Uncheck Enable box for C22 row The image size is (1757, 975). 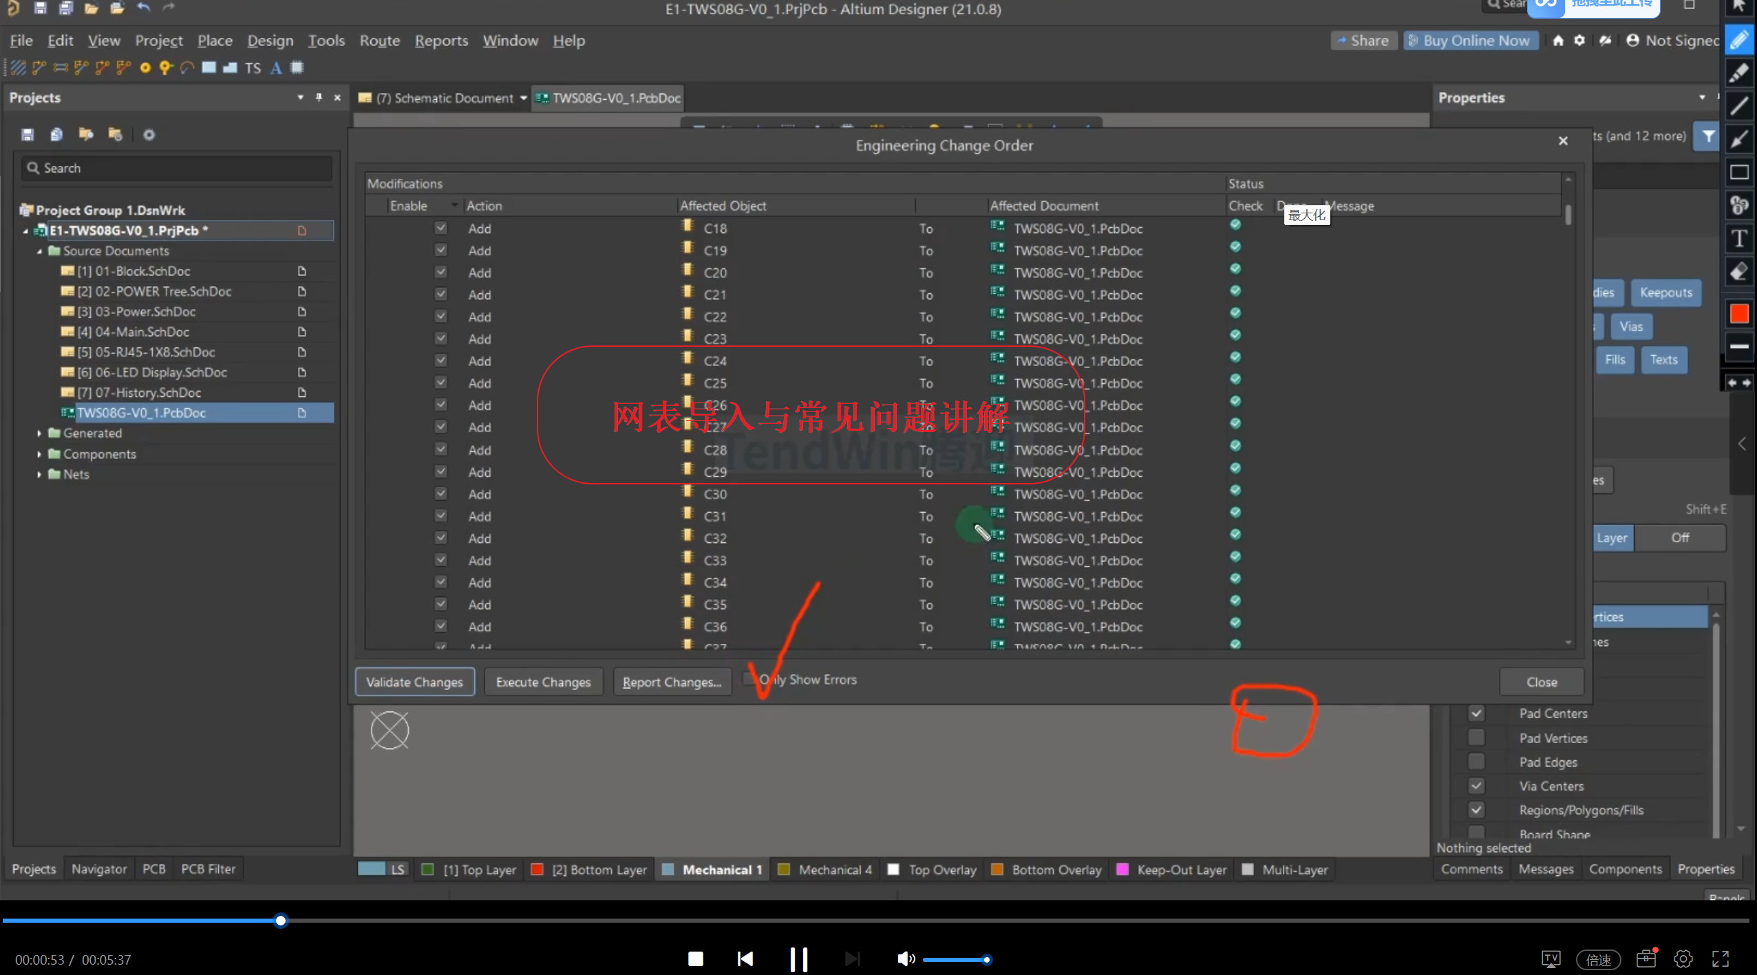pyautogui.click(x=441, y=317)
